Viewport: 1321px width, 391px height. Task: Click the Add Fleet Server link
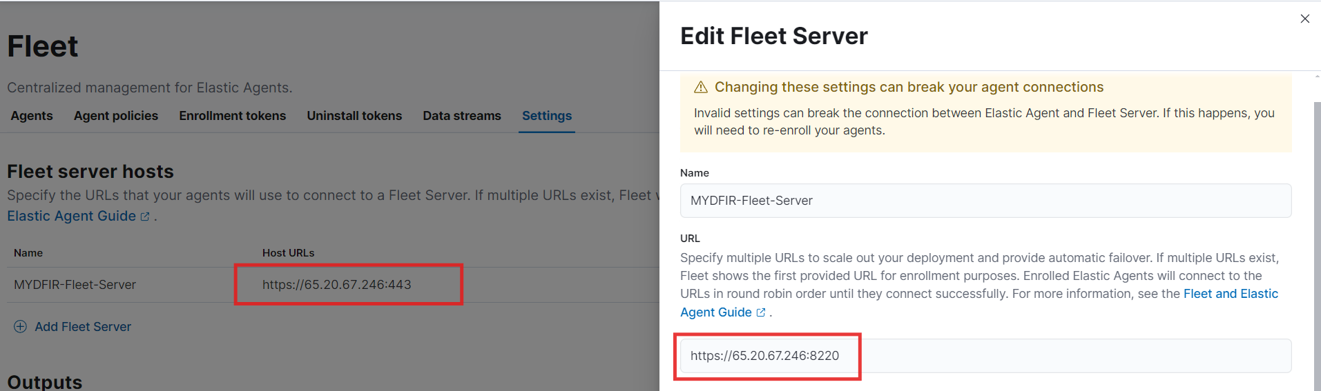(x=83, y=327)
